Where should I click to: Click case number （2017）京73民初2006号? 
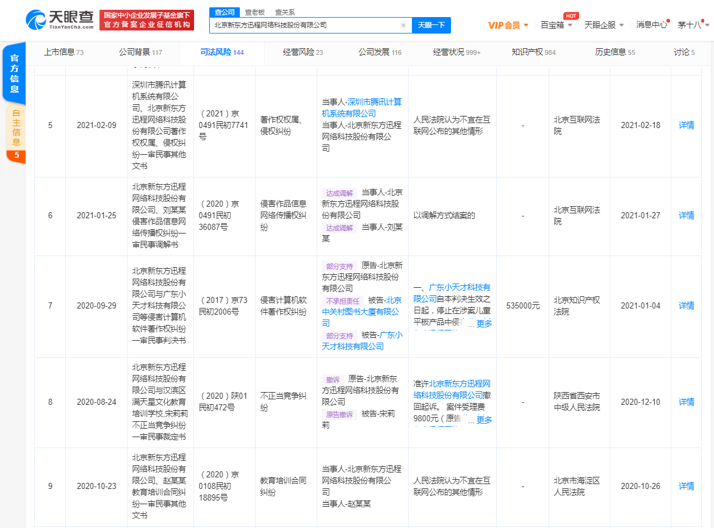(223, 305)
